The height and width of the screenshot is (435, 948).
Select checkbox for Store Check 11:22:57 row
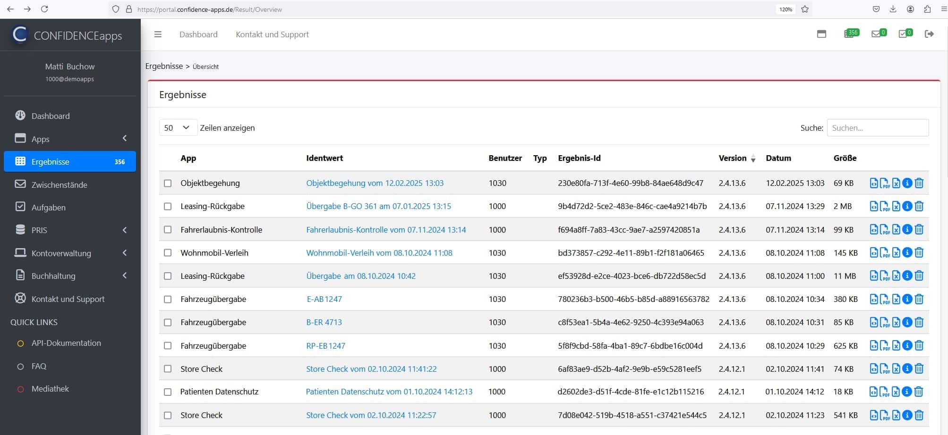click(168, 415)
